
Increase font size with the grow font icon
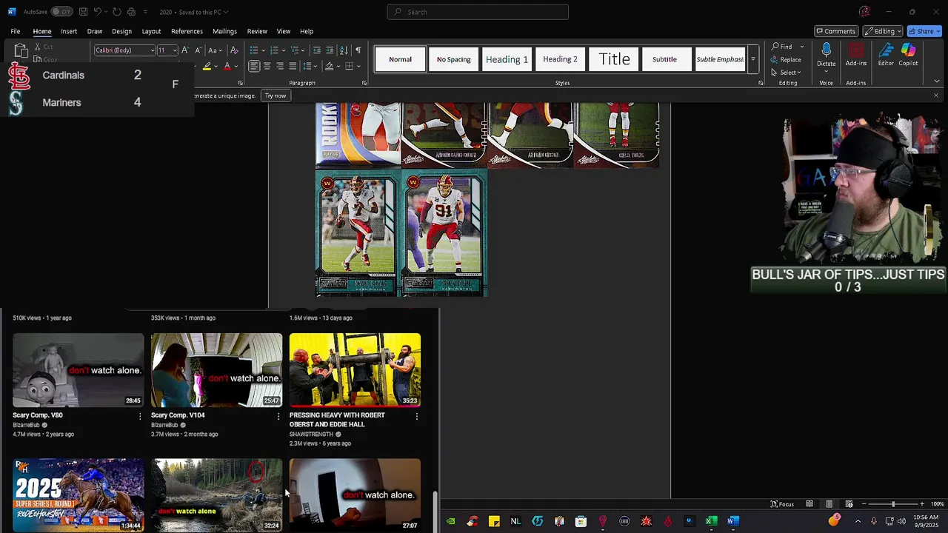pyautogui.click(x=185, y=50)
